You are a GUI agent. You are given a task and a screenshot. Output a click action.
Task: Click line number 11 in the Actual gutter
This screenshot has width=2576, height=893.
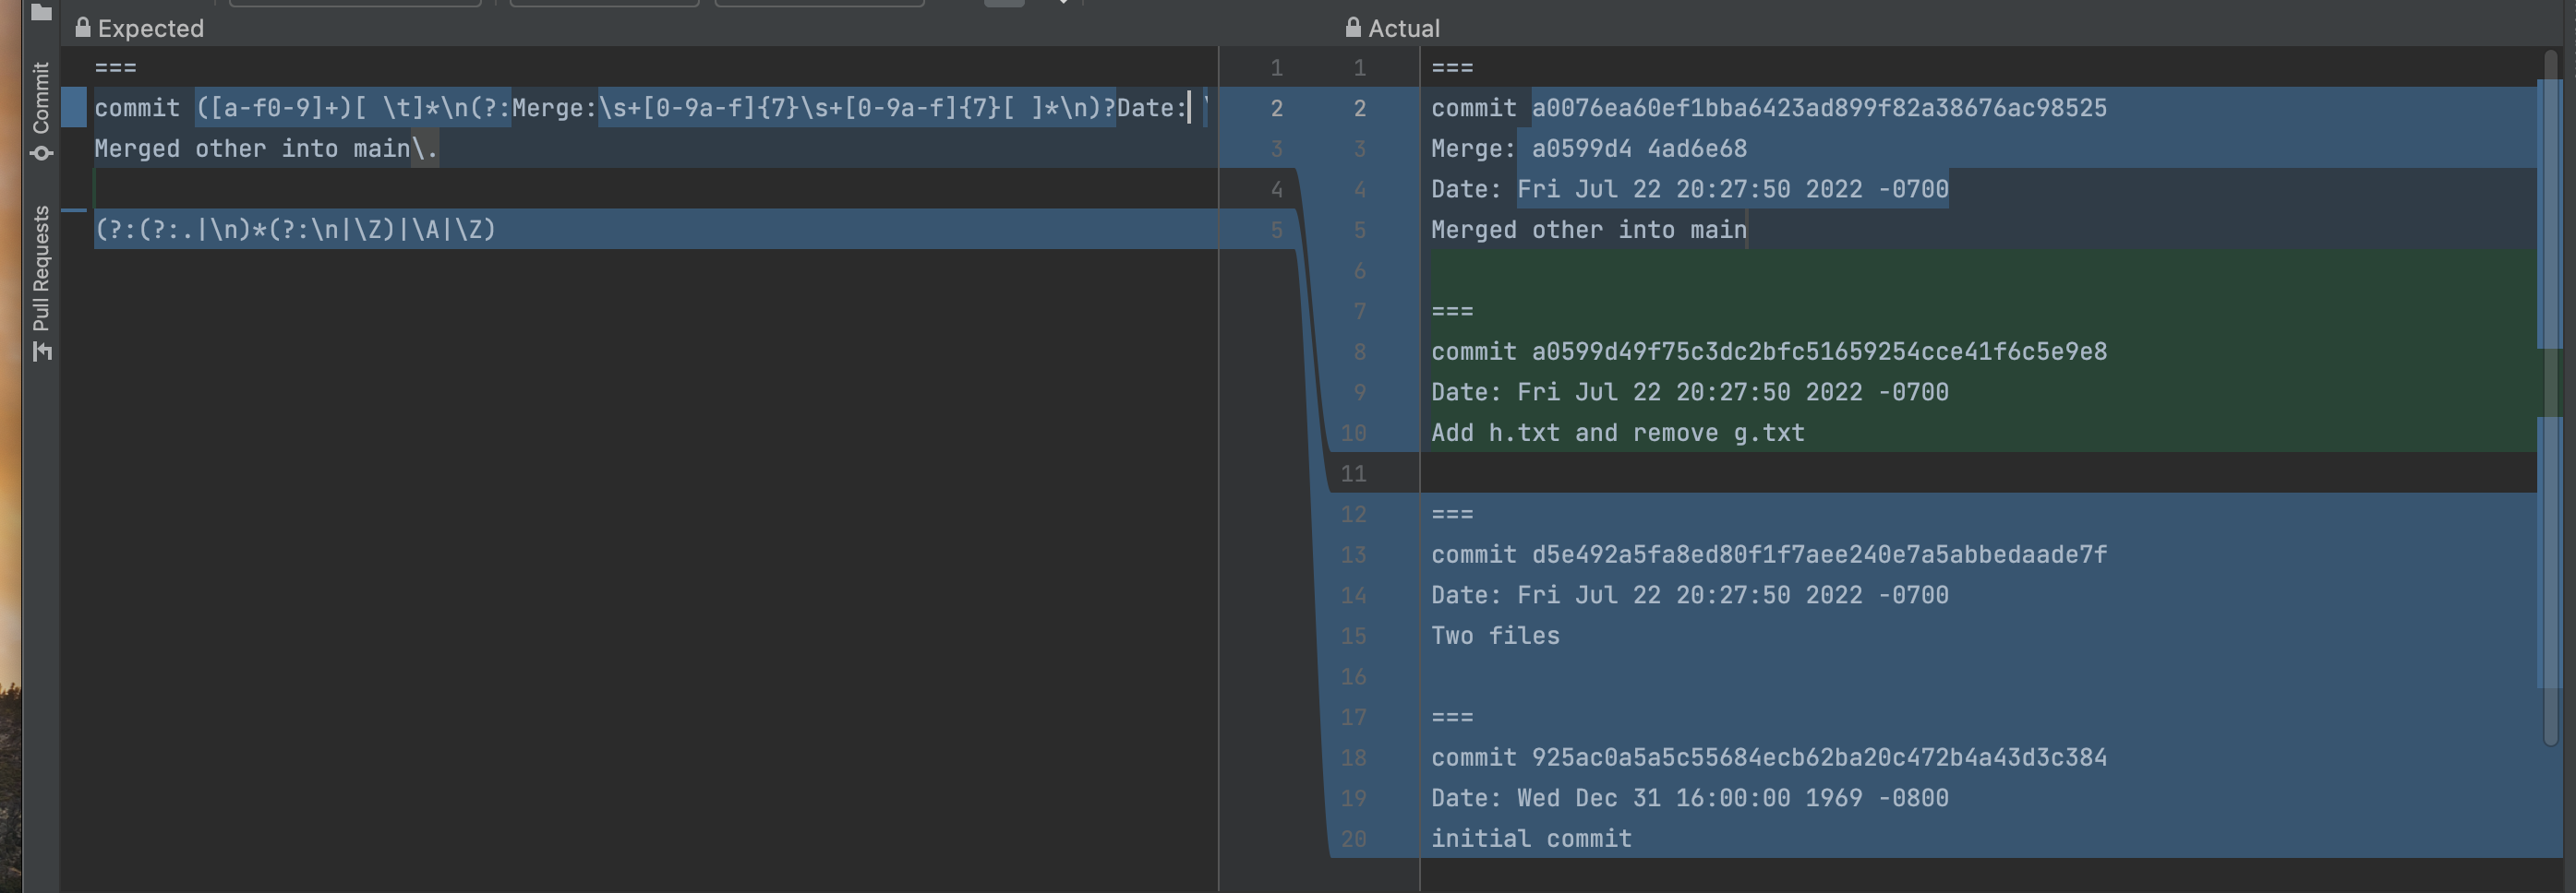click(x=1353, y=473)
